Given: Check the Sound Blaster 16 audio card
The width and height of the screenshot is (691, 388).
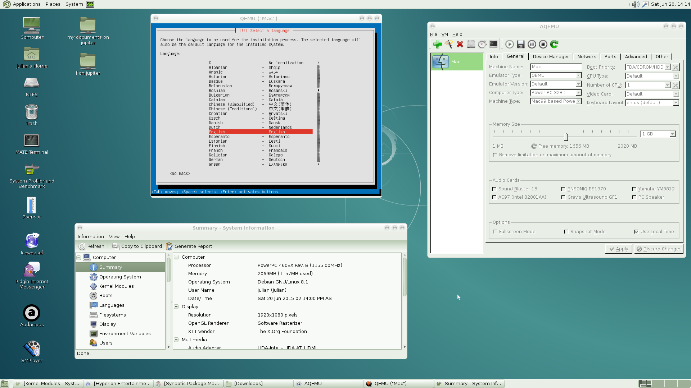Looking at the screenshot, I should [494, 189].
